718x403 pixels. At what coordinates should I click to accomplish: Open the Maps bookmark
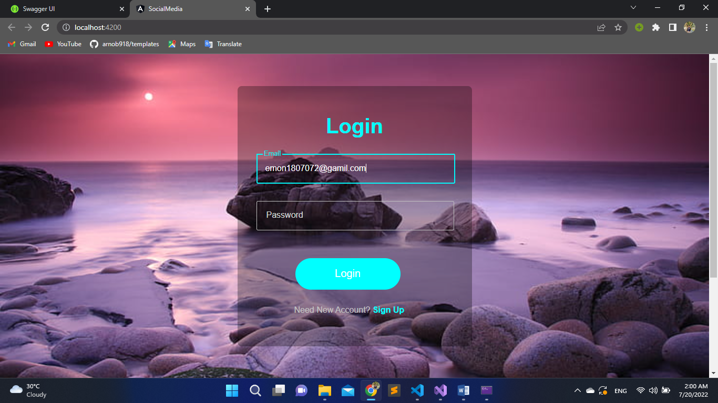pyautogui.click(x=182, y=44)
